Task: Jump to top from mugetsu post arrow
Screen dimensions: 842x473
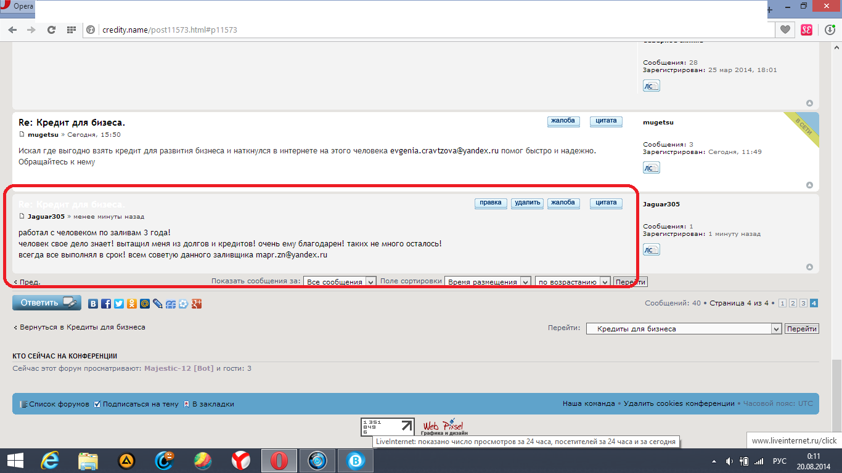Action: pyautogui.click(x=810, y=185)
